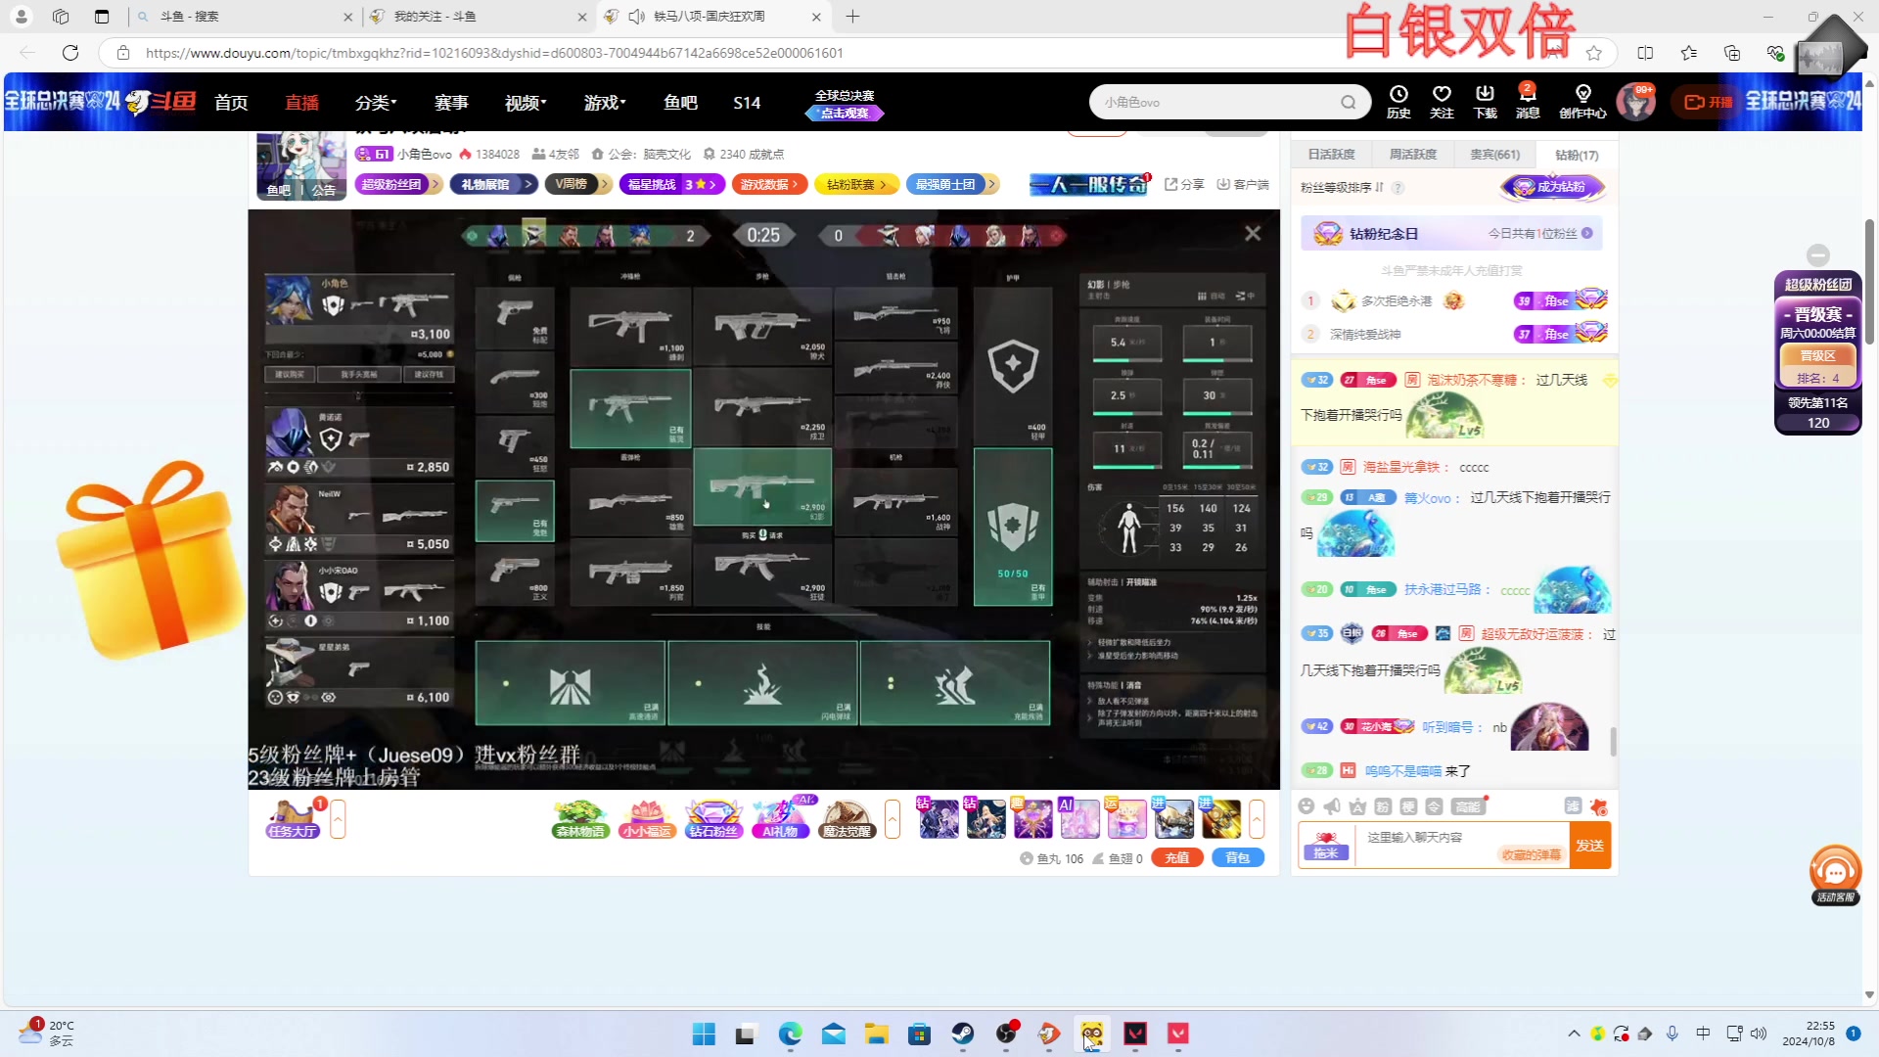This screenshot has height=1057, width=1879.
Task: Collapse the 超级粉丝团 side widget minus button
Action: click(1818, 254)
